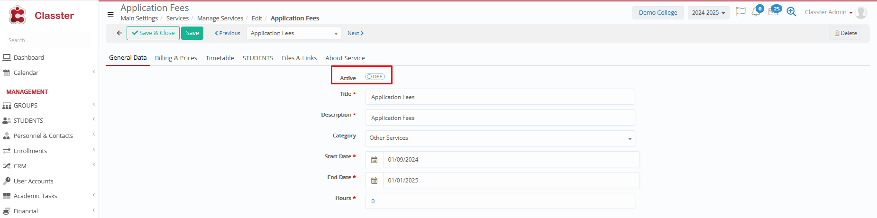Open the Application Fees service selector
This screenshot has height=218, width=877.
tap(294, 33)
